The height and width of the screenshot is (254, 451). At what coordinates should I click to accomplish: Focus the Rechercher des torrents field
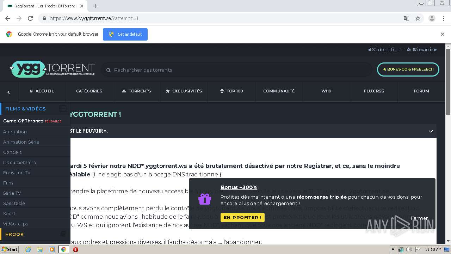point(236,70)
